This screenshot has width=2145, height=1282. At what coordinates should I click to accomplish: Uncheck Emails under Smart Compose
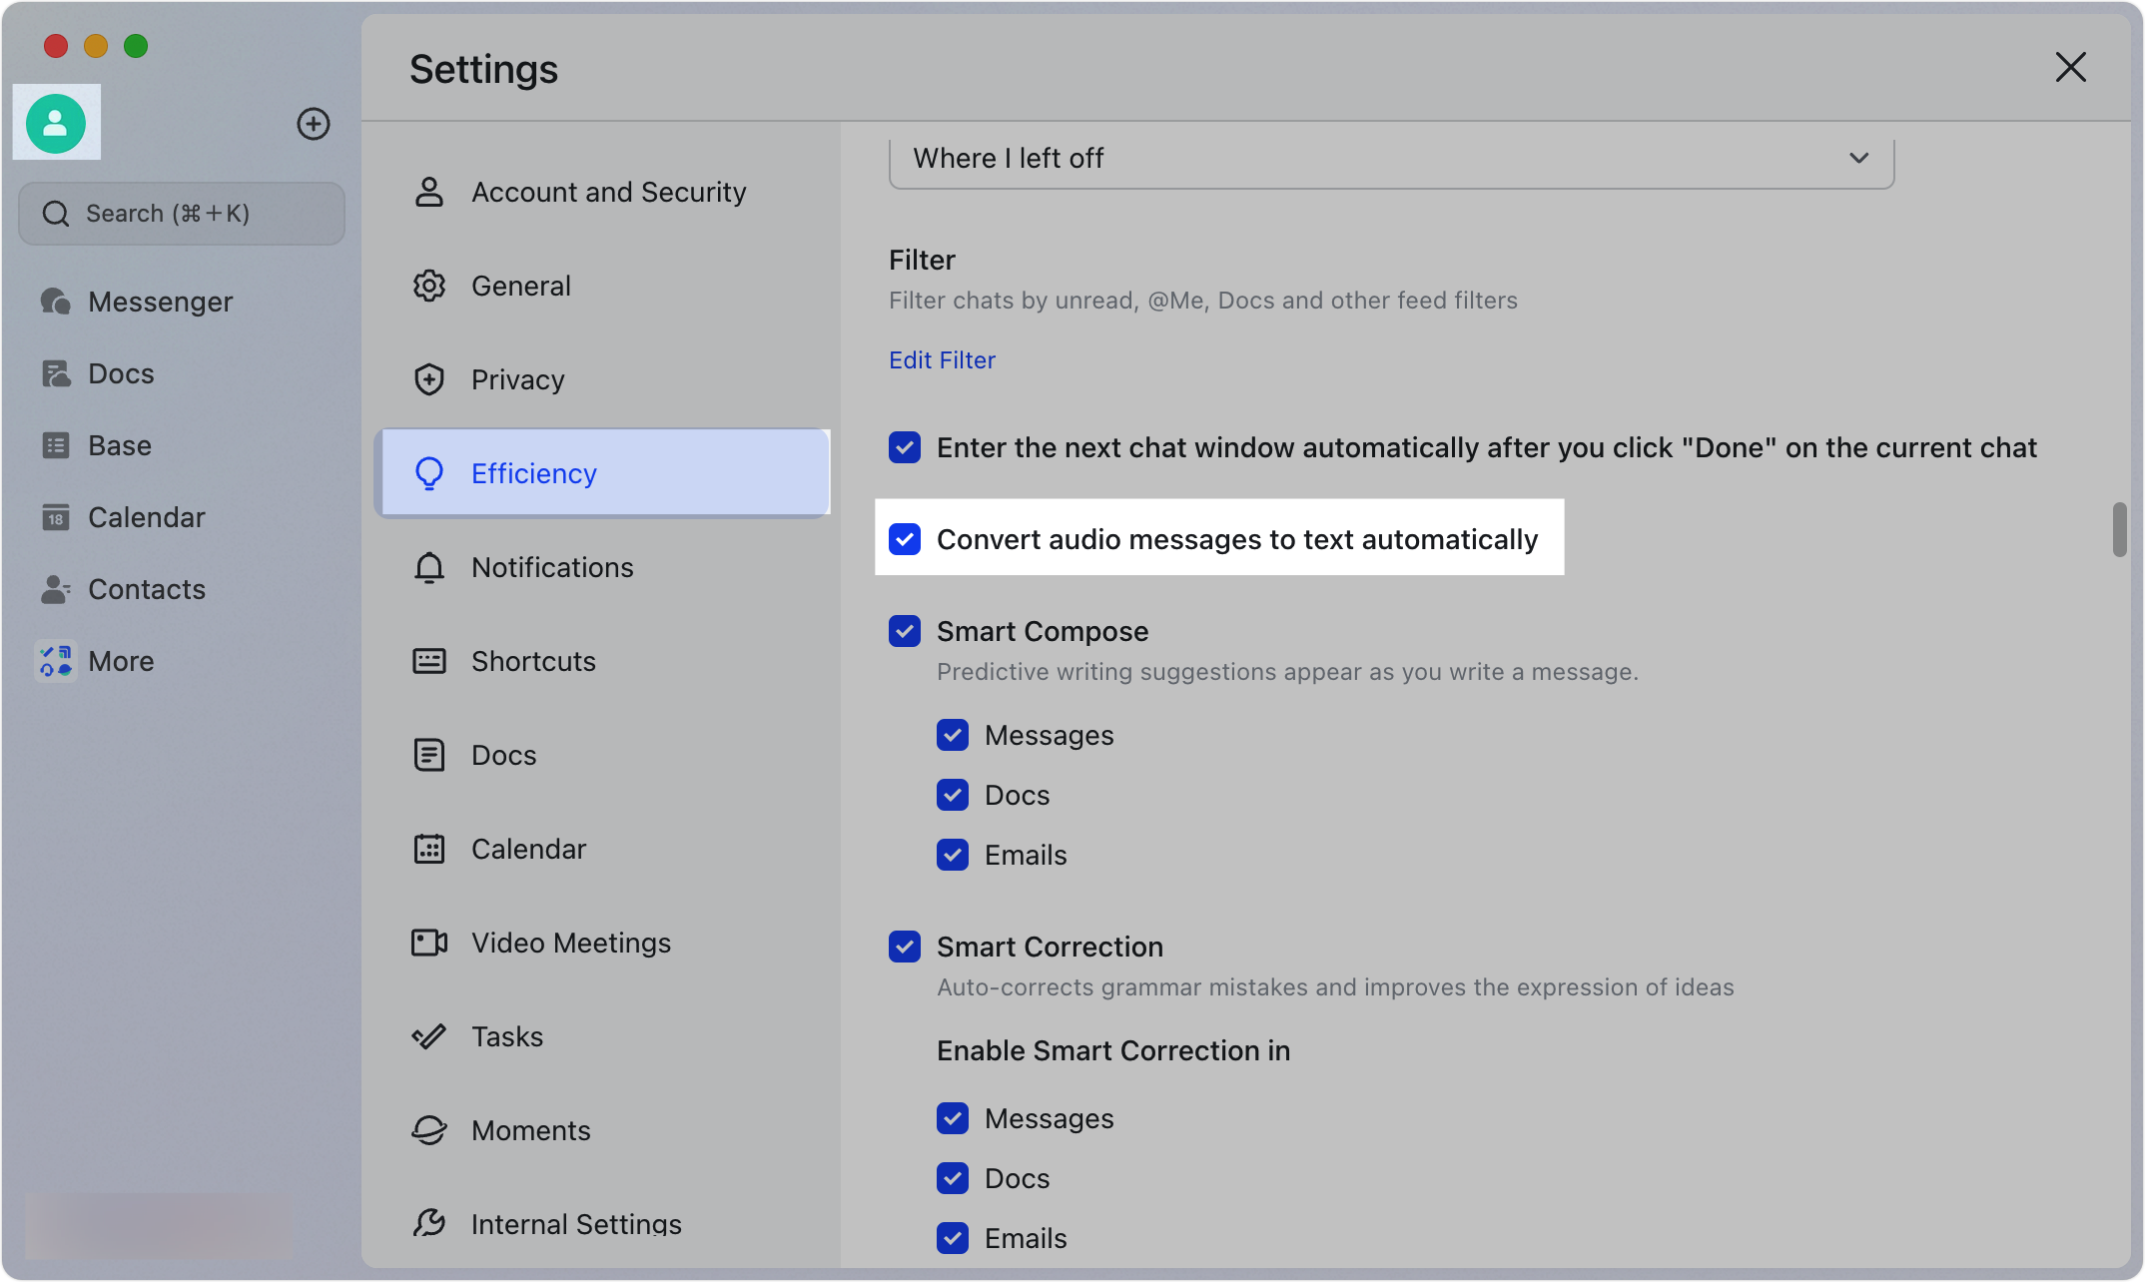953,855
